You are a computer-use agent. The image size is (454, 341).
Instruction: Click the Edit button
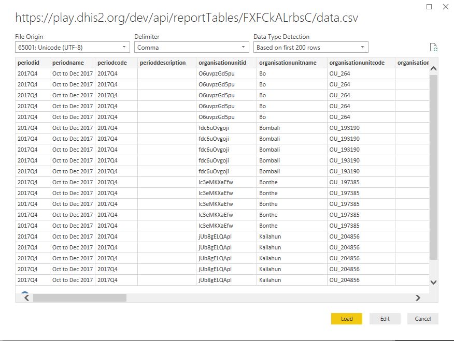(x=385, y=319)
